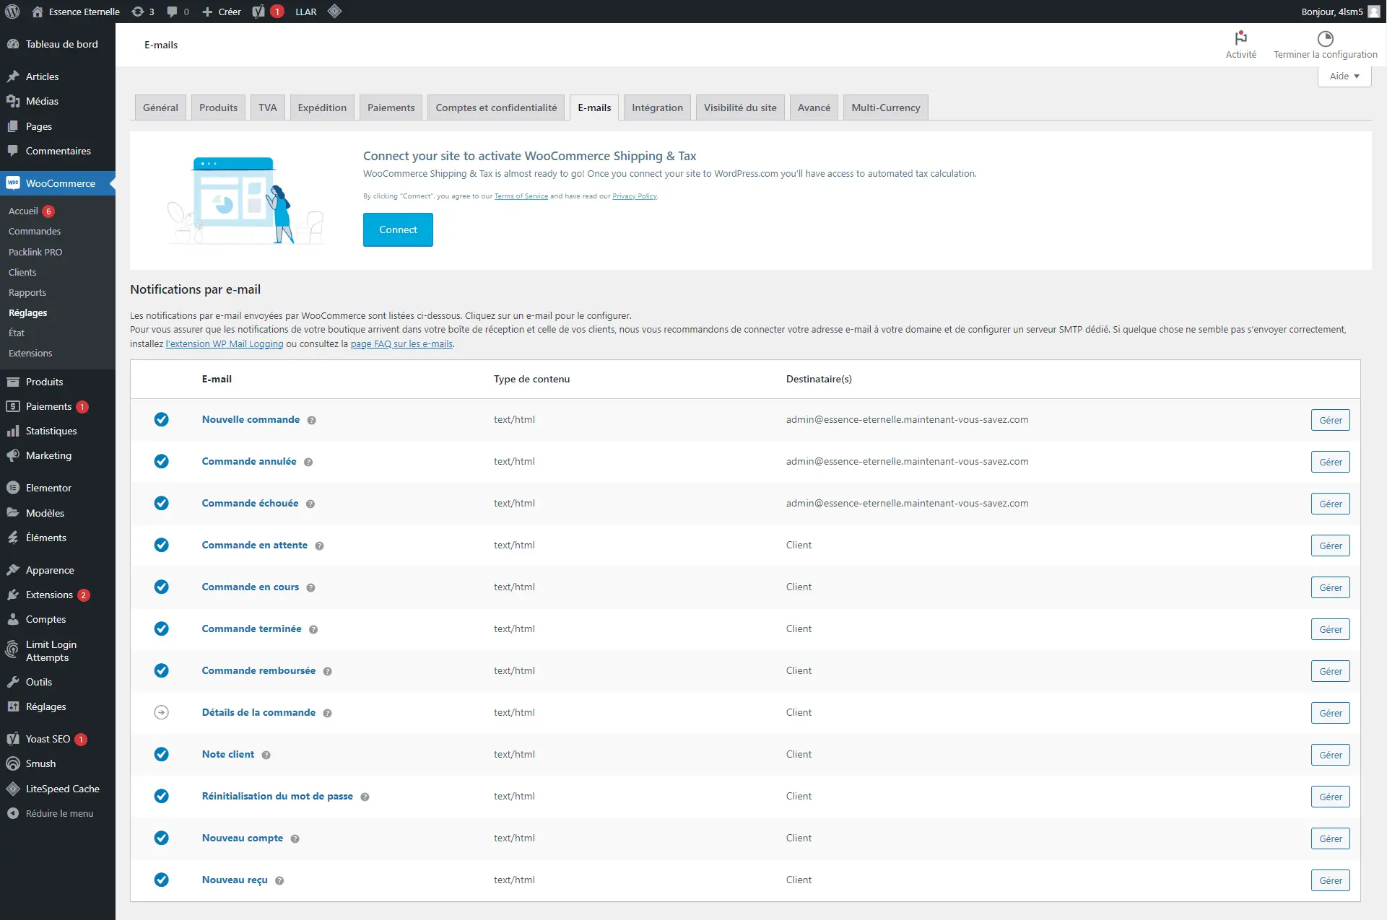Switch to the Expédition tab
The width and height of the screenshot is (1387, 920).
[x=322, y=108]
